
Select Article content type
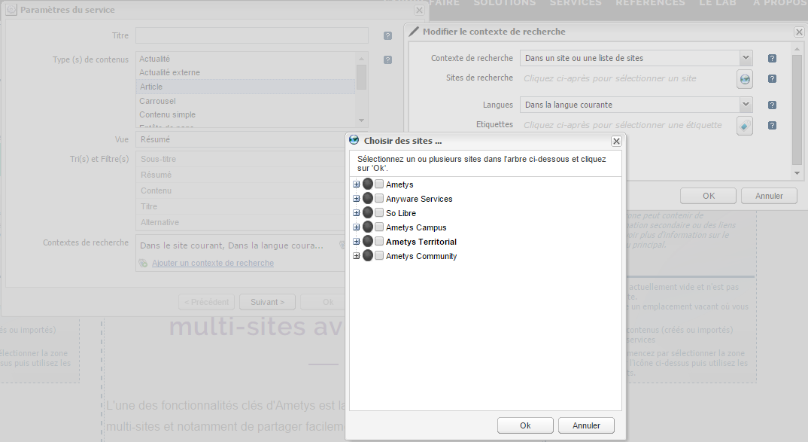[x=246, y=87]
